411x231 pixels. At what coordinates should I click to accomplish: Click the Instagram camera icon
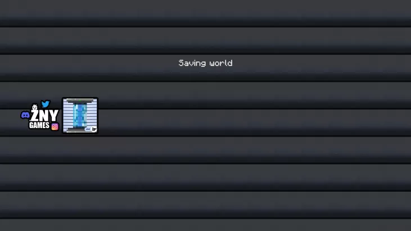tap(55, 127)
